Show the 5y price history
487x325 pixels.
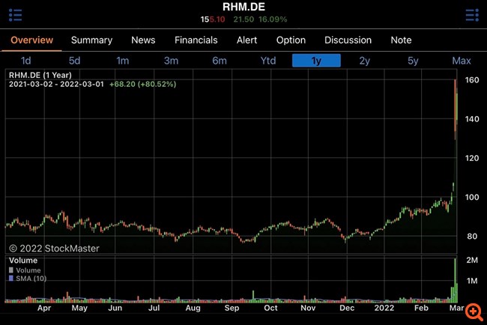click(413, 61)
